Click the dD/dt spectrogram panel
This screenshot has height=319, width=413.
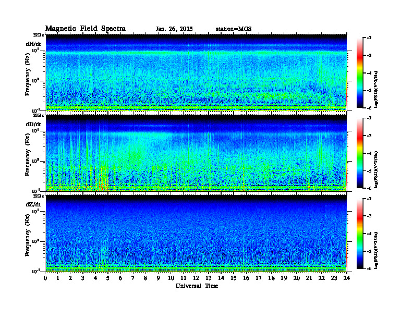point(196,153)
